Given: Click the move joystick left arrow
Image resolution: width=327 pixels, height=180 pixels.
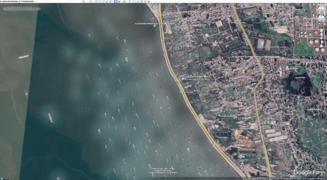Looking at the screenshot, I should point(319,19).
